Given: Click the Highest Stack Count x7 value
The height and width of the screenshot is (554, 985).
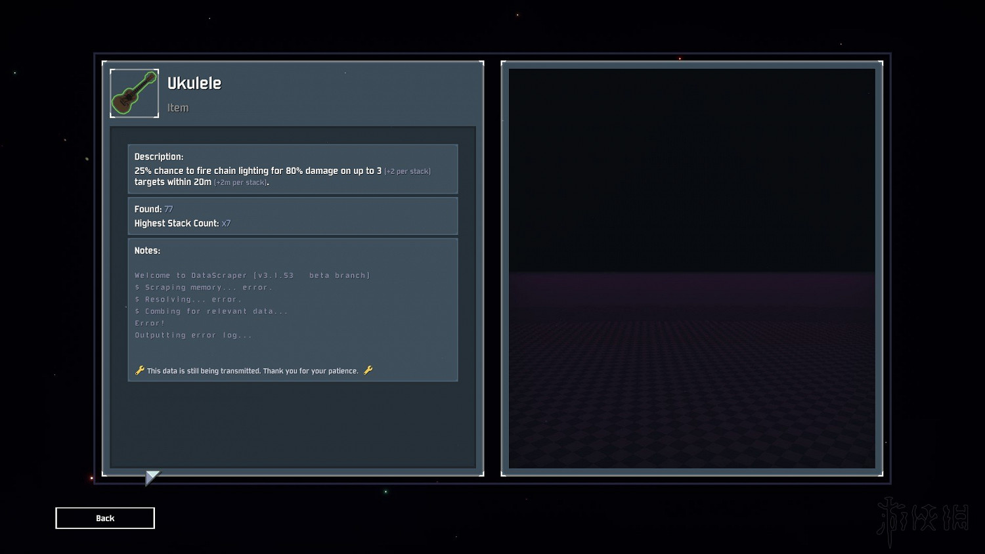Looking at the screenshot, I should pos(226,224).
